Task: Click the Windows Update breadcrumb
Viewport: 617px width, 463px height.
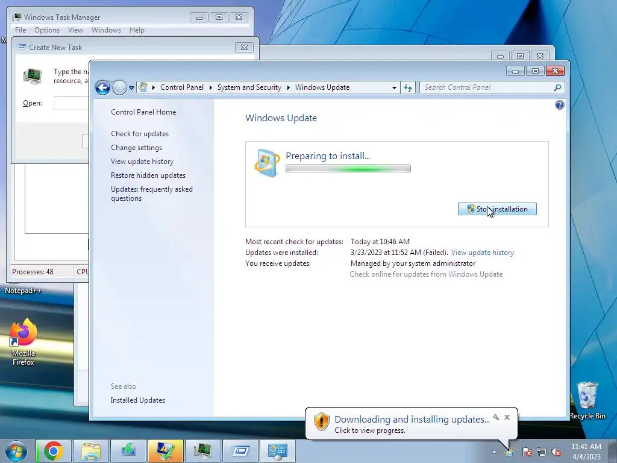Action: (322, 87)
